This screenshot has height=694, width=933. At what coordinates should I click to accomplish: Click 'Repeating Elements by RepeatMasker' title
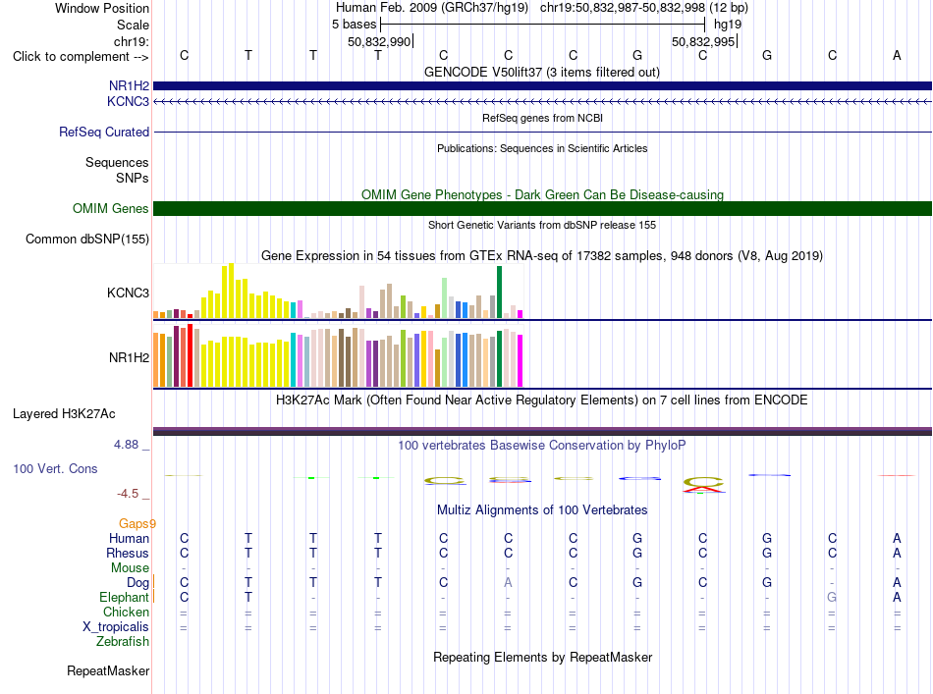542,657
